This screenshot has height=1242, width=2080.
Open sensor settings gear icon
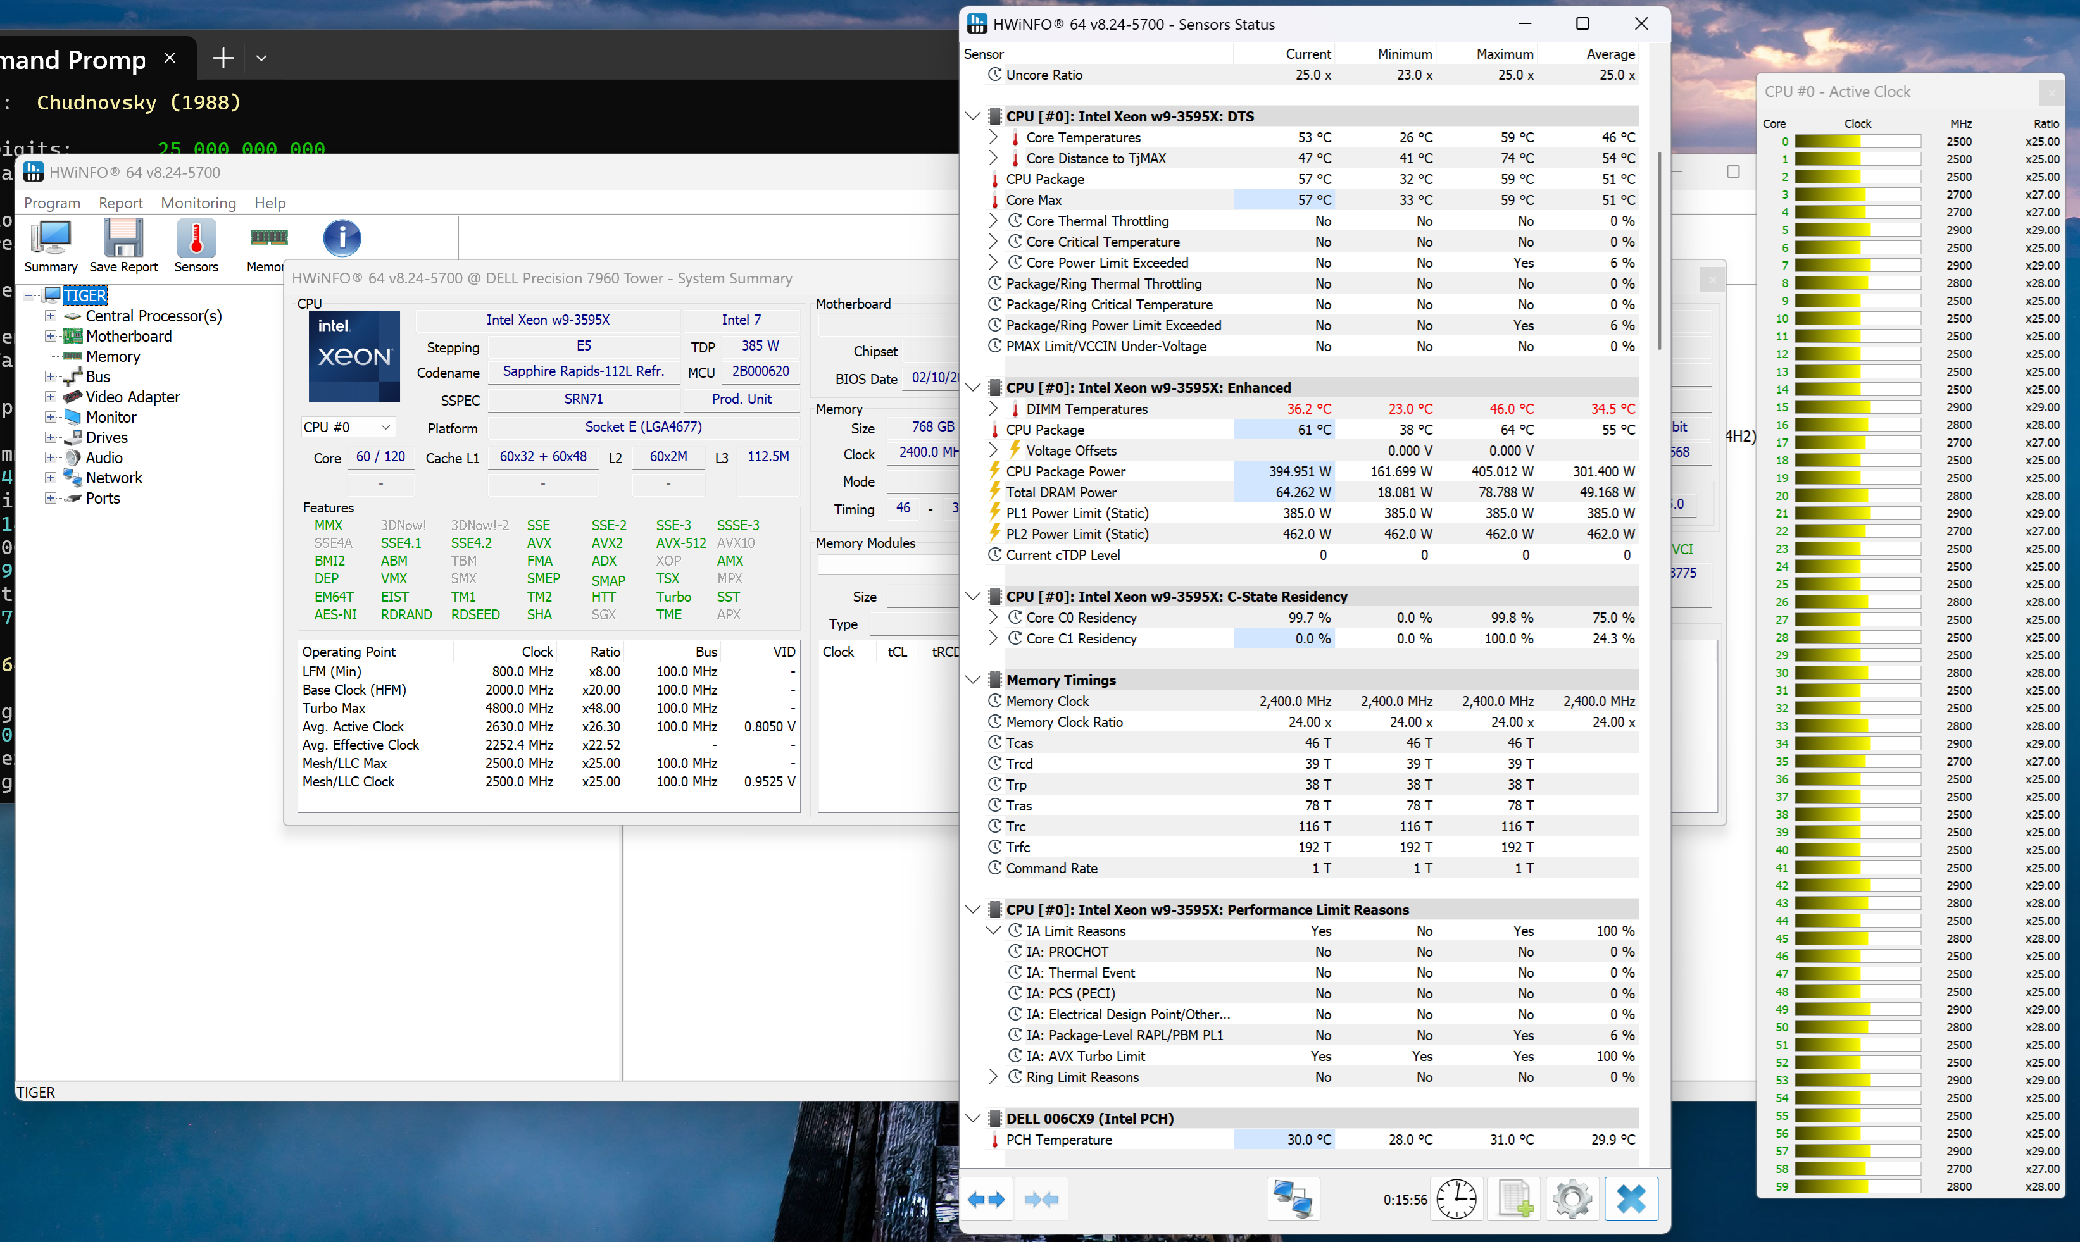pos(1573,1200)
